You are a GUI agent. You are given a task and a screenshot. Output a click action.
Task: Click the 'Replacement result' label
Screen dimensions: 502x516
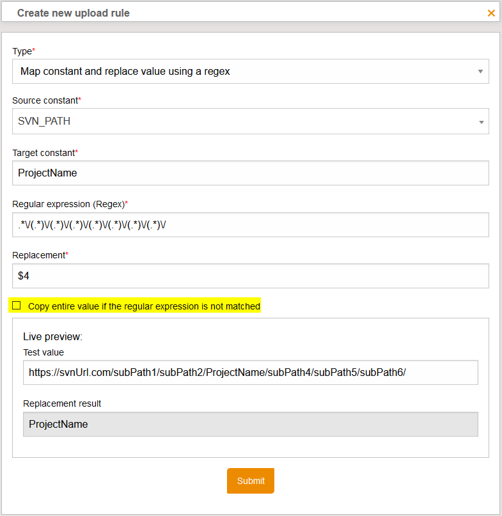pos(62,403)
